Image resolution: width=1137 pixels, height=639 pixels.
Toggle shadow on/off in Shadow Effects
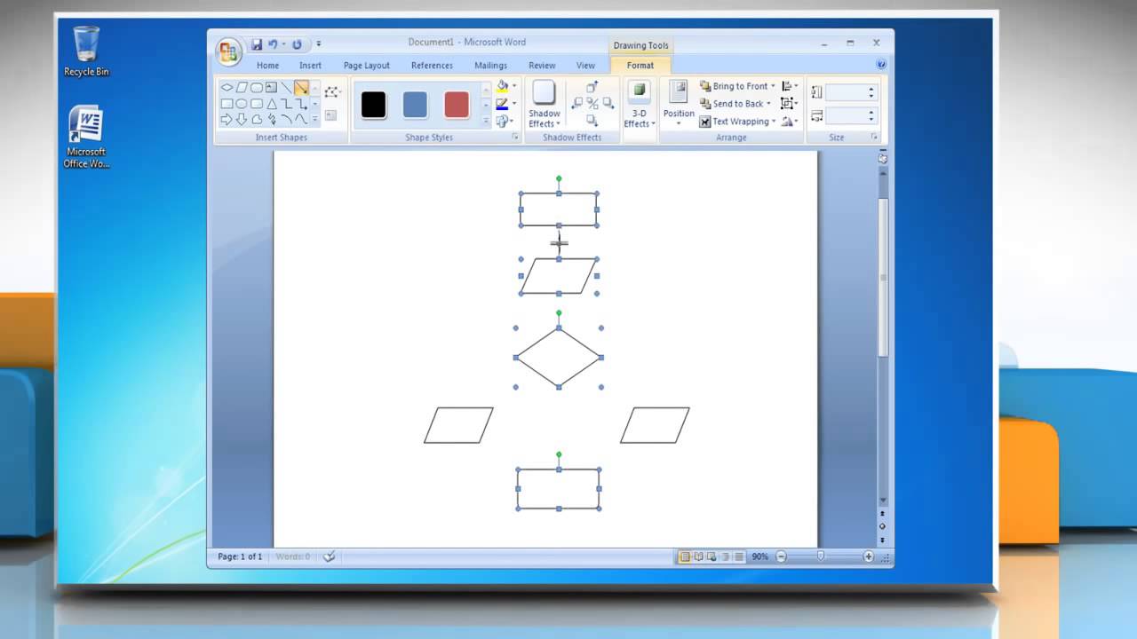tap(592, 103)
